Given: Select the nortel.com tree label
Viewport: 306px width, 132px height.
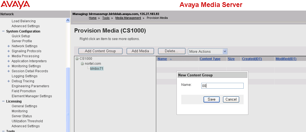Looking at the screenshot, I should point(93,64).
